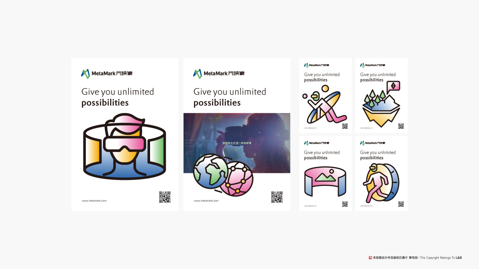Viewport: 479px width, 269px height.
Task: Click the QR code on running figure poster
Action: (x=401, y=204)
